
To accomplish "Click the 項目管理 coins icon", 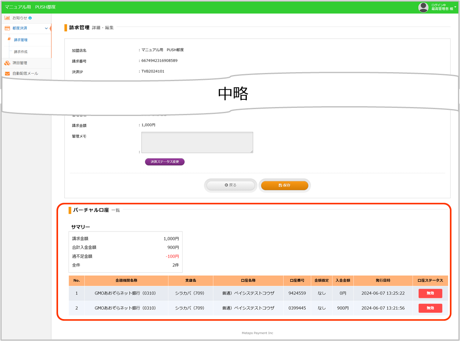I will click(x=7, y=63).
